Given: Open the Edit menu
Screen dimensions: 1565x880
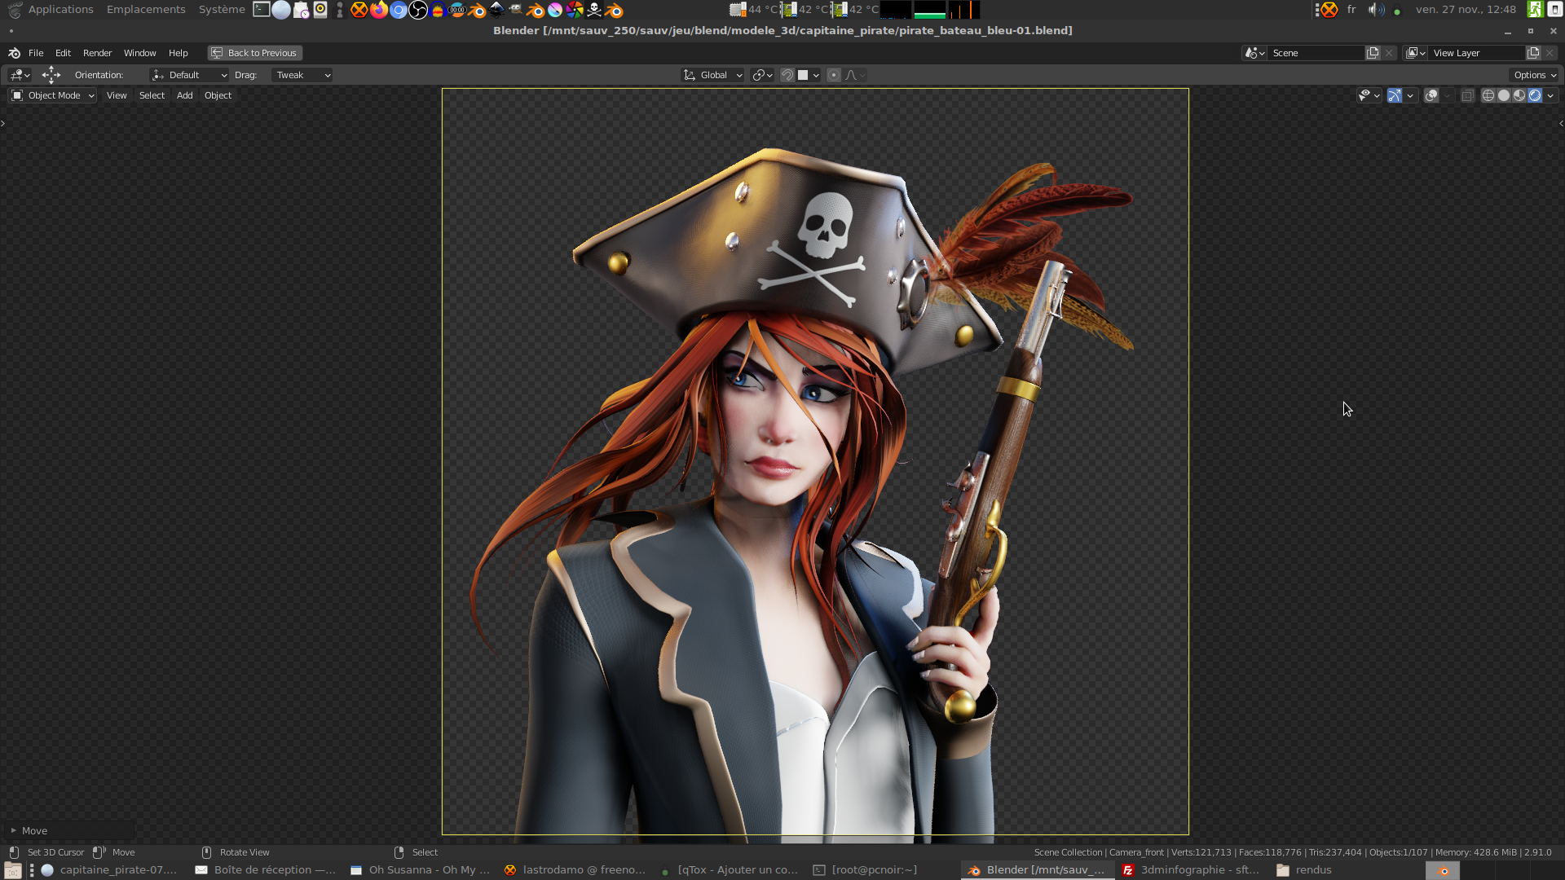Looking at the screenshot, I should 63,53.
